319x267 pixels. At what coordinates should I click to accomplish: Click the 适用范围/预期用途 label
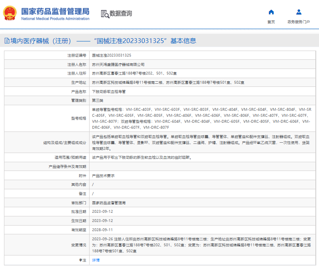[x=70, y=157]
